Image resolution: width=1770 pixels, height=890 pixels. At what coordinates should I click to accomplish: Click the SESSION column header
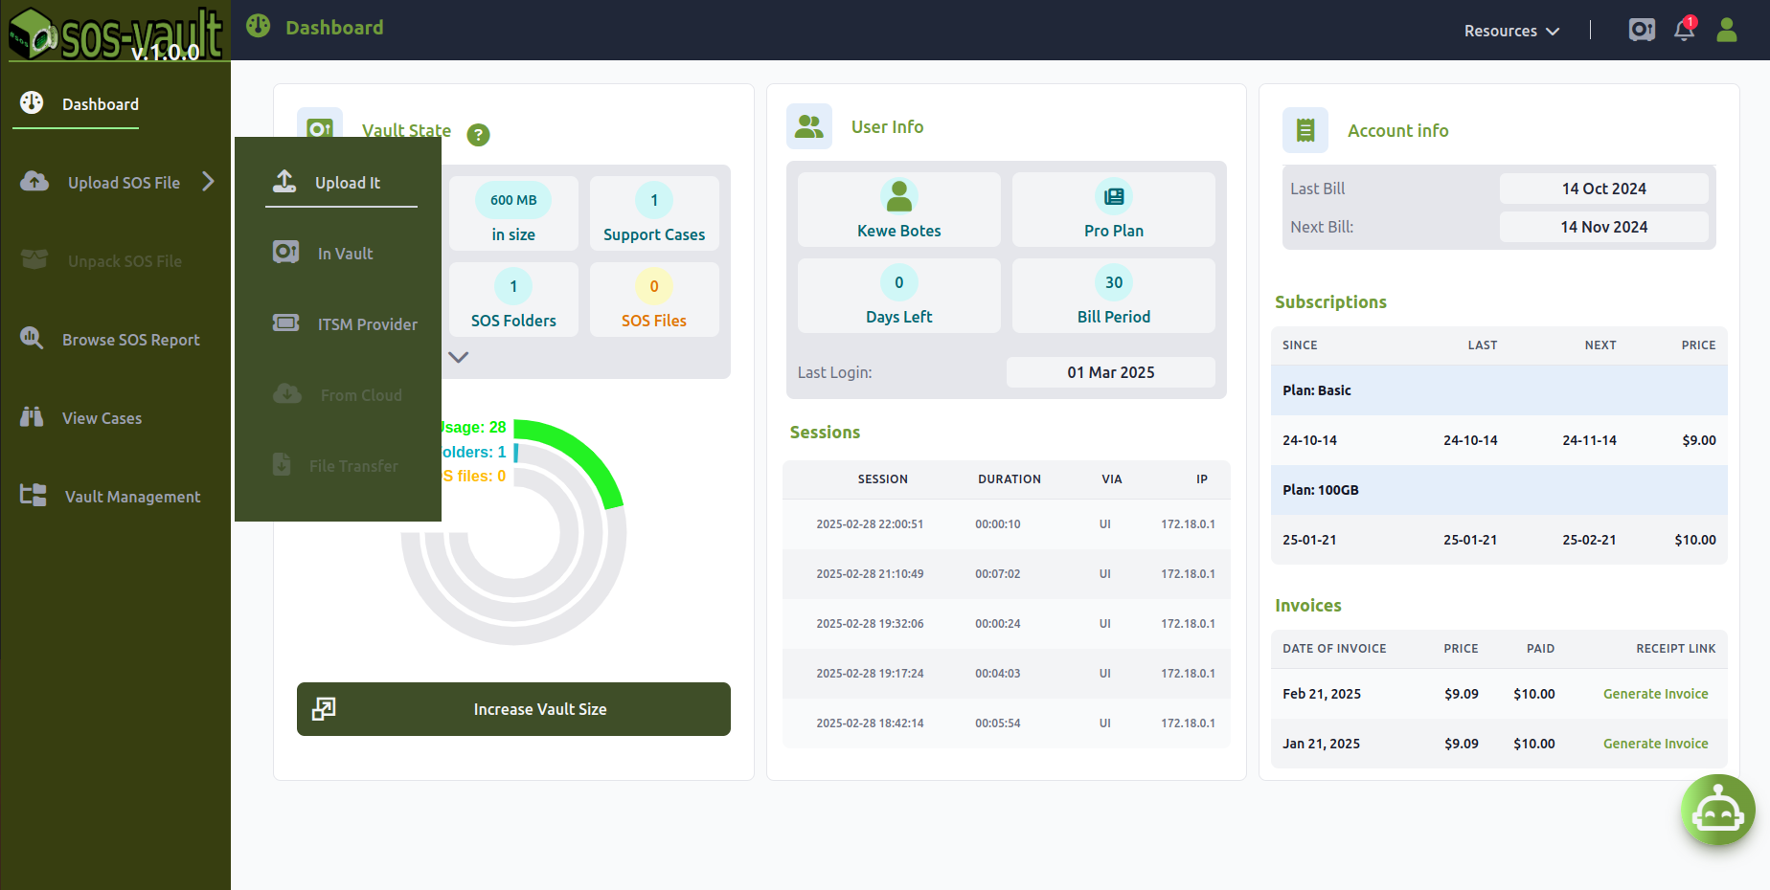[x=882, y=479]
